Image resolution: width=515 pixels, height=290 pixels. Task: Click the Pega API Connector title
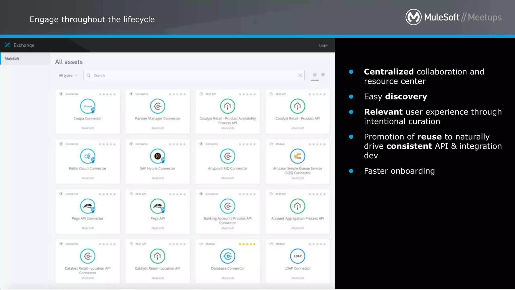(88, 219)
